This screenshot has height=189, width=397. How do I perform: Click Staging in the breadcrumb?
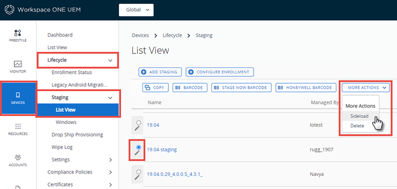(204, 35)
